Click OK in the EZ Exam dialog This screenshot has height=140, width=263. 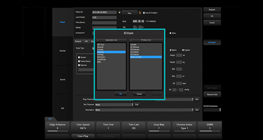point(120,94)
